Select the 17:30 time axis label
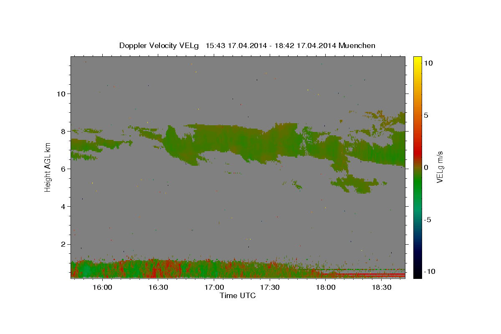This screenshot has height=334, width=501. tap(270, 288)
